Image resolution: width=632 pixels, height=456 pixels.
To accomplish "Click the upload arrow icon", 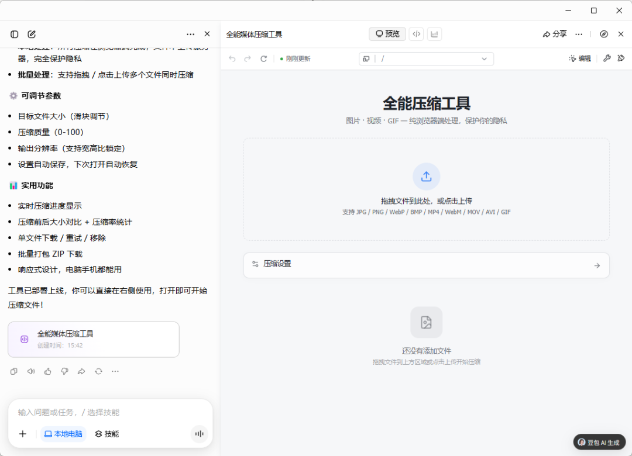I will coord(427,177).
